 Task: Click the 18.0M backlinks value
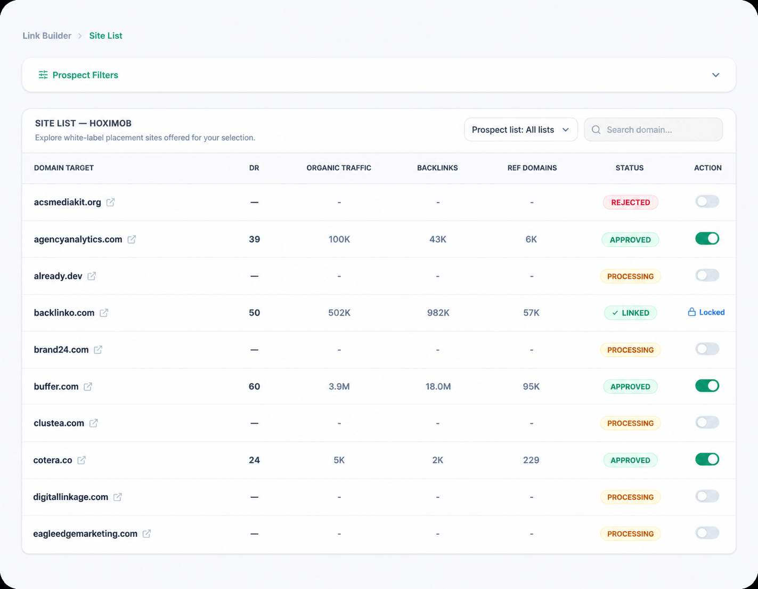[438, 386]
